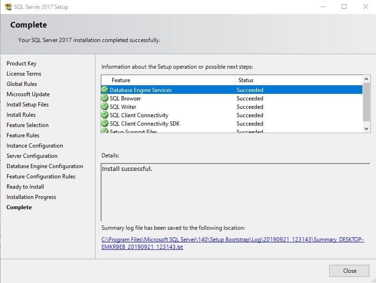
Task: Click the Status column header
Action: point(246,80)
